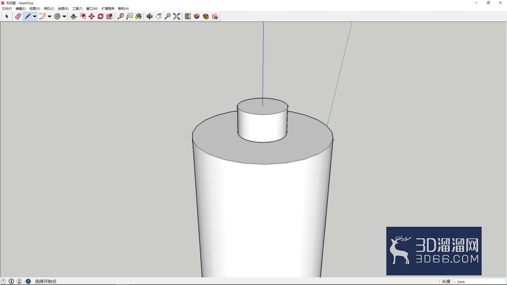Click the geolocation status bar icon

3,281
